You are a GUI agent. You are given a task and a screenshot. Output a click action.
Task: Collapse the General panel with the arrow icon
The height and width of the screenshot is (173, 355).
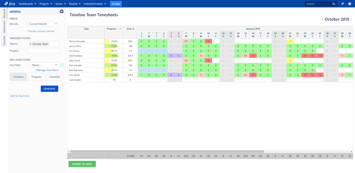point(62,12)
